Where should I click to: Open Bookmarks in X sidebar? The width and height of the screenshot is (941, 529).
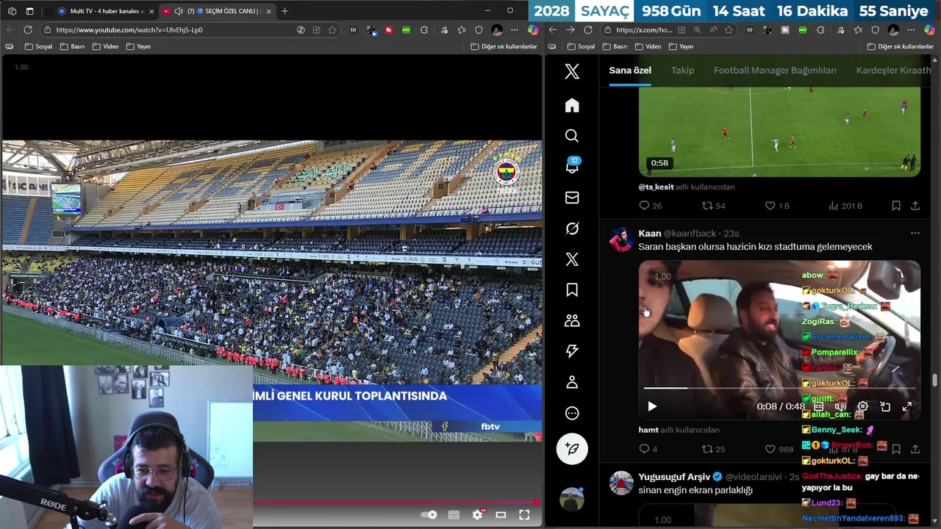(572, 290)
